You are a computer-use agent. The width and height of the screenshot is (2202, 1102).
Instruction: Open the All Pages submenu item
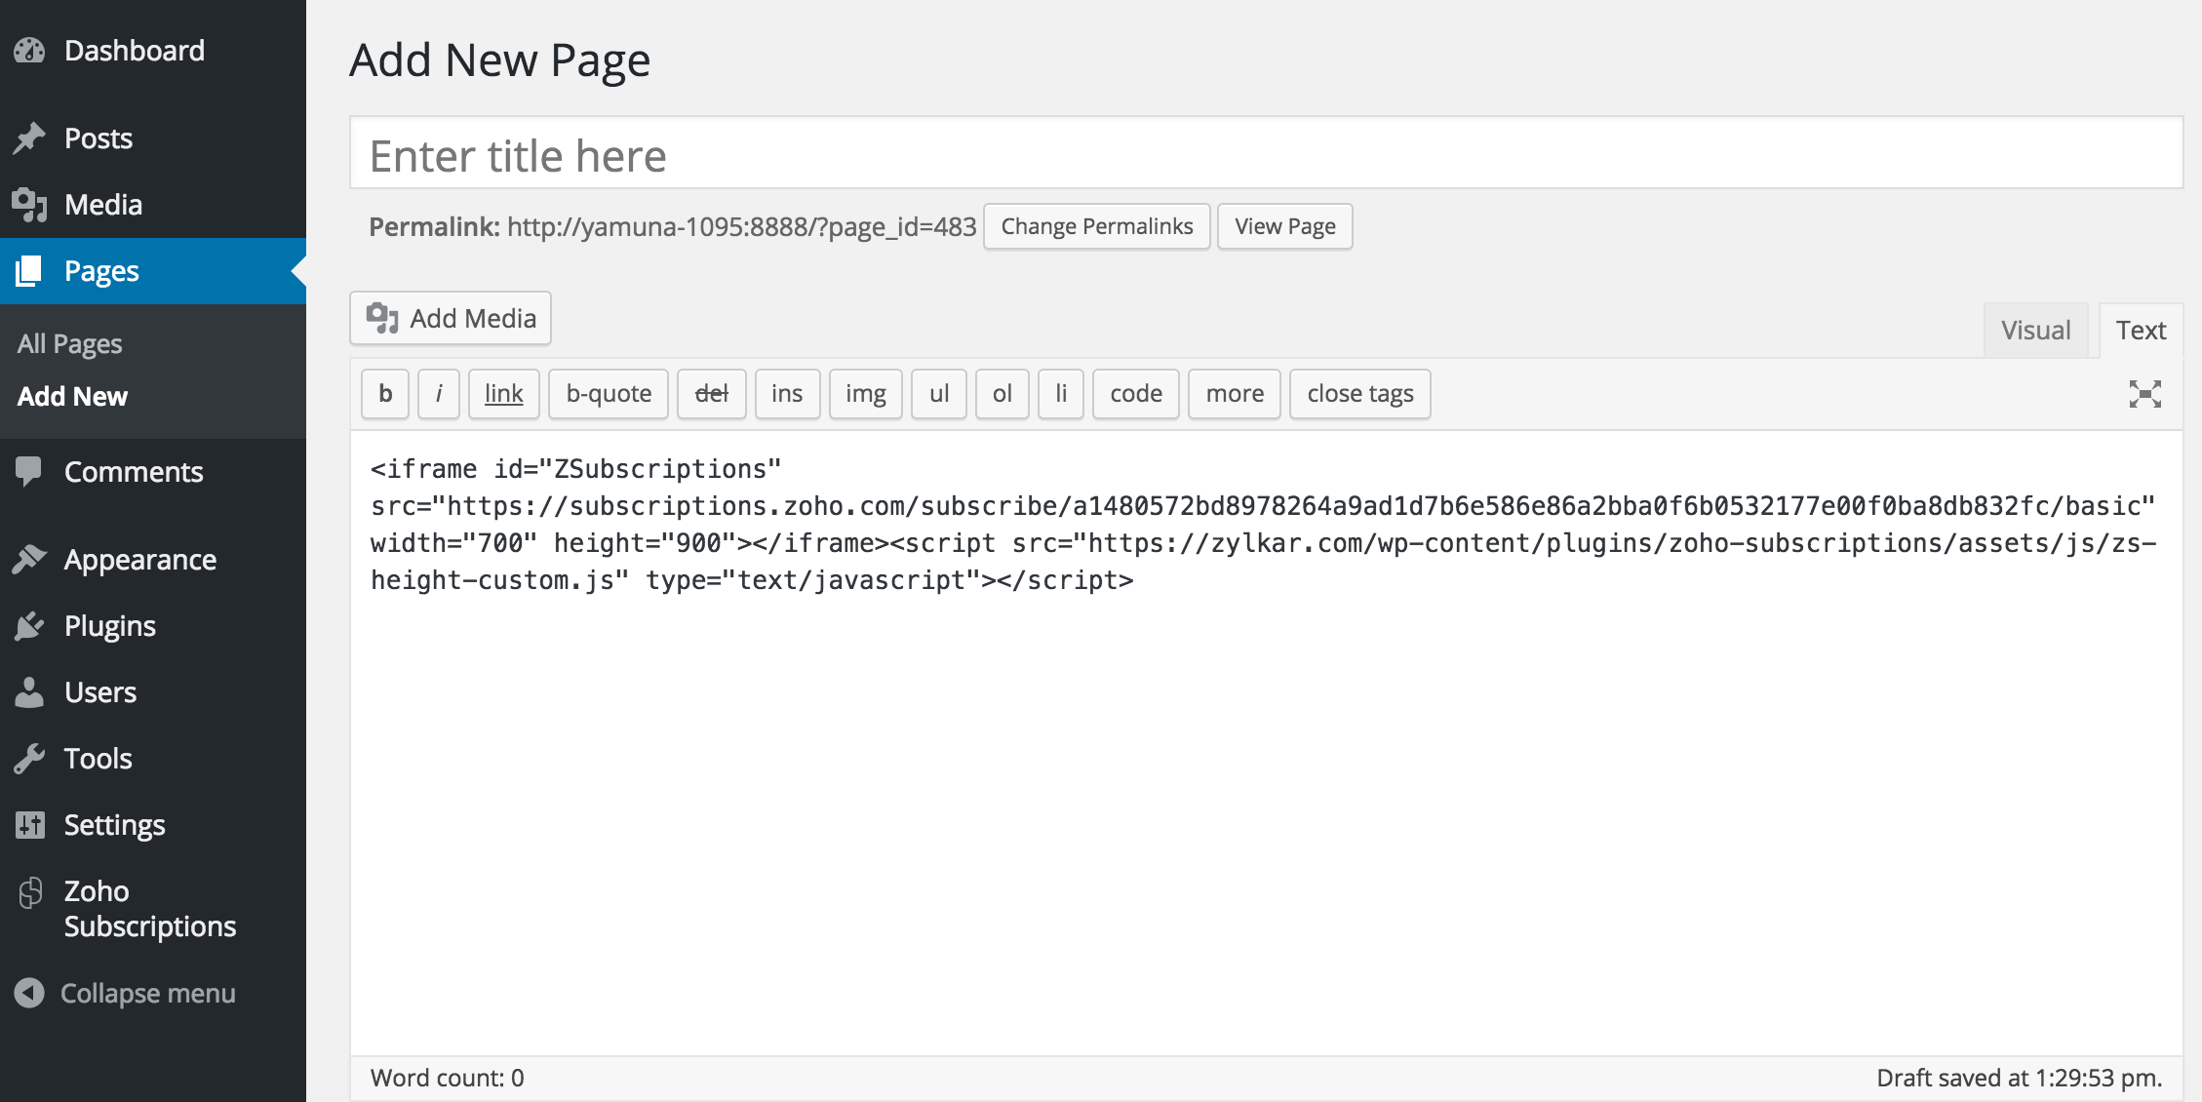[70, 343]
